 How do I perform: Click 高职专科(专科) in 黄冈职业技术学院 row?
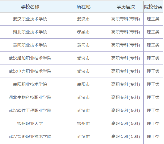[126, 45]
